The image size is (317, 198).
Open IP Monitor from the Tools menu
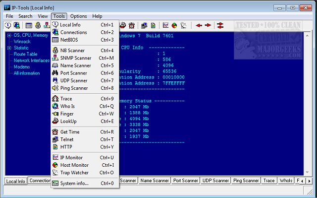coord(85,157)
